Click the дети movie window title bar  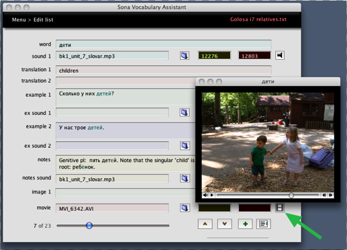(268, 81)
